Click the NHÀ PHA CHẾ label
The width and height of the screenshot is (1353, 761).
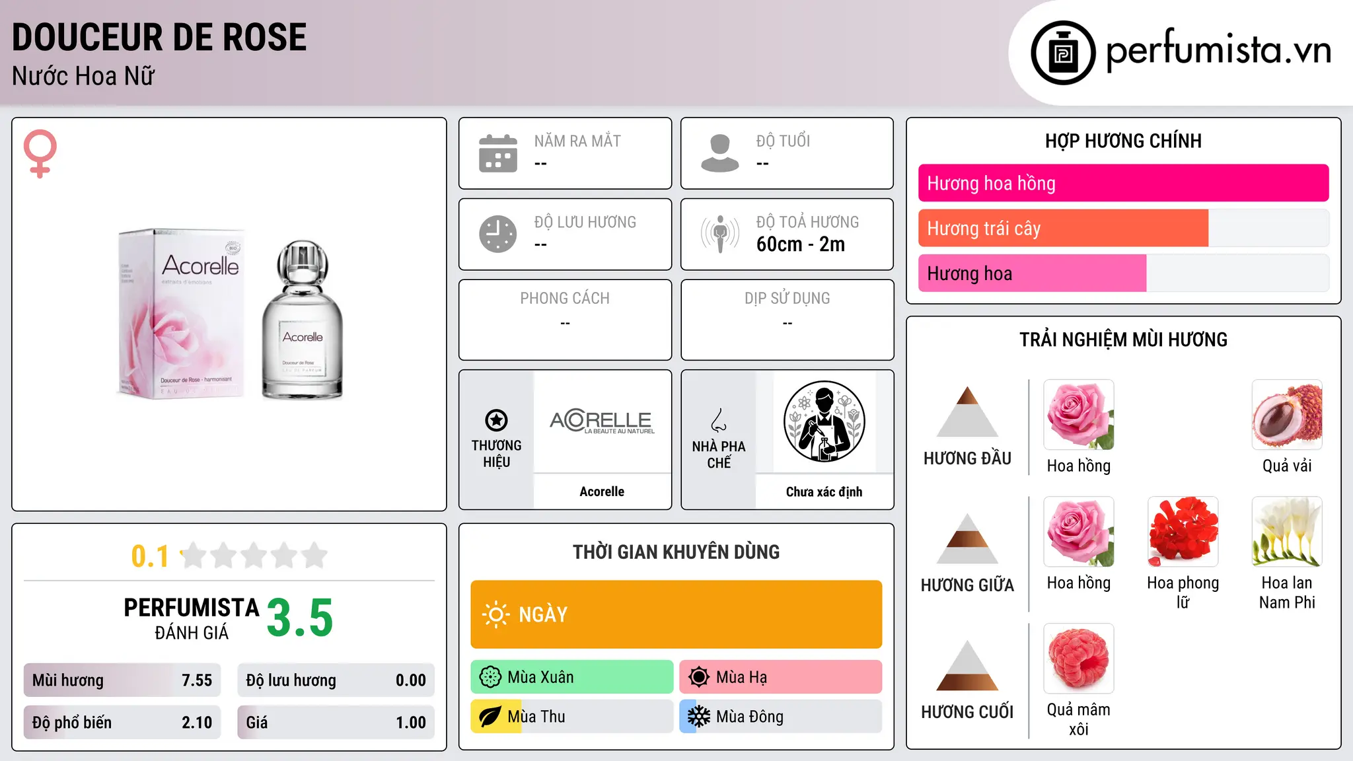(719, 454)
